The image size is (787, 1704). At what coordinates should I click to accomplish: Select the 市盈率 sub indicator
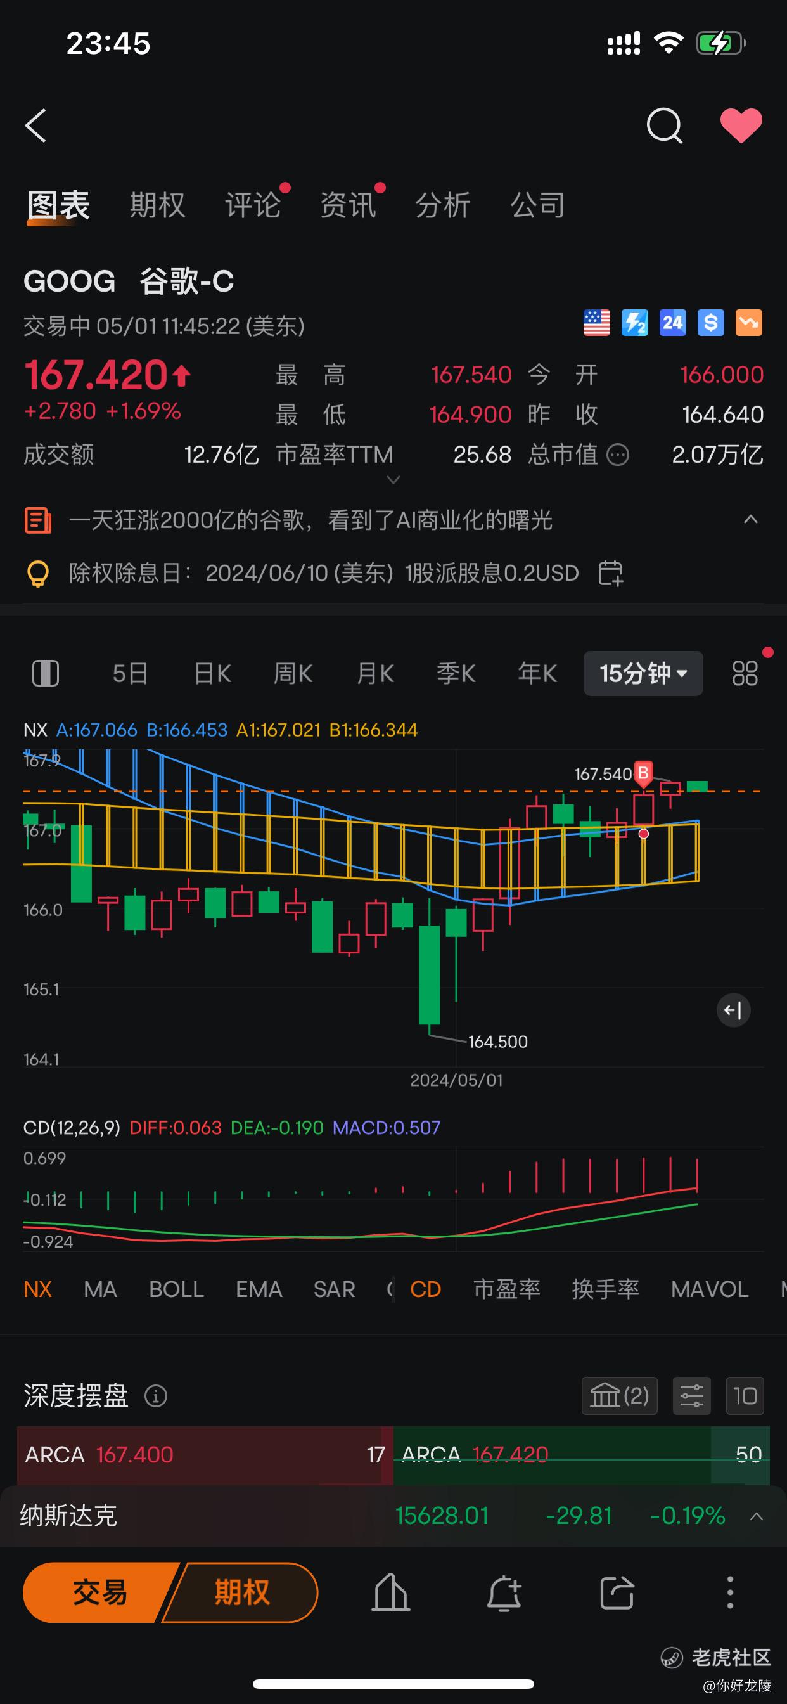[x=506, y=1289]
